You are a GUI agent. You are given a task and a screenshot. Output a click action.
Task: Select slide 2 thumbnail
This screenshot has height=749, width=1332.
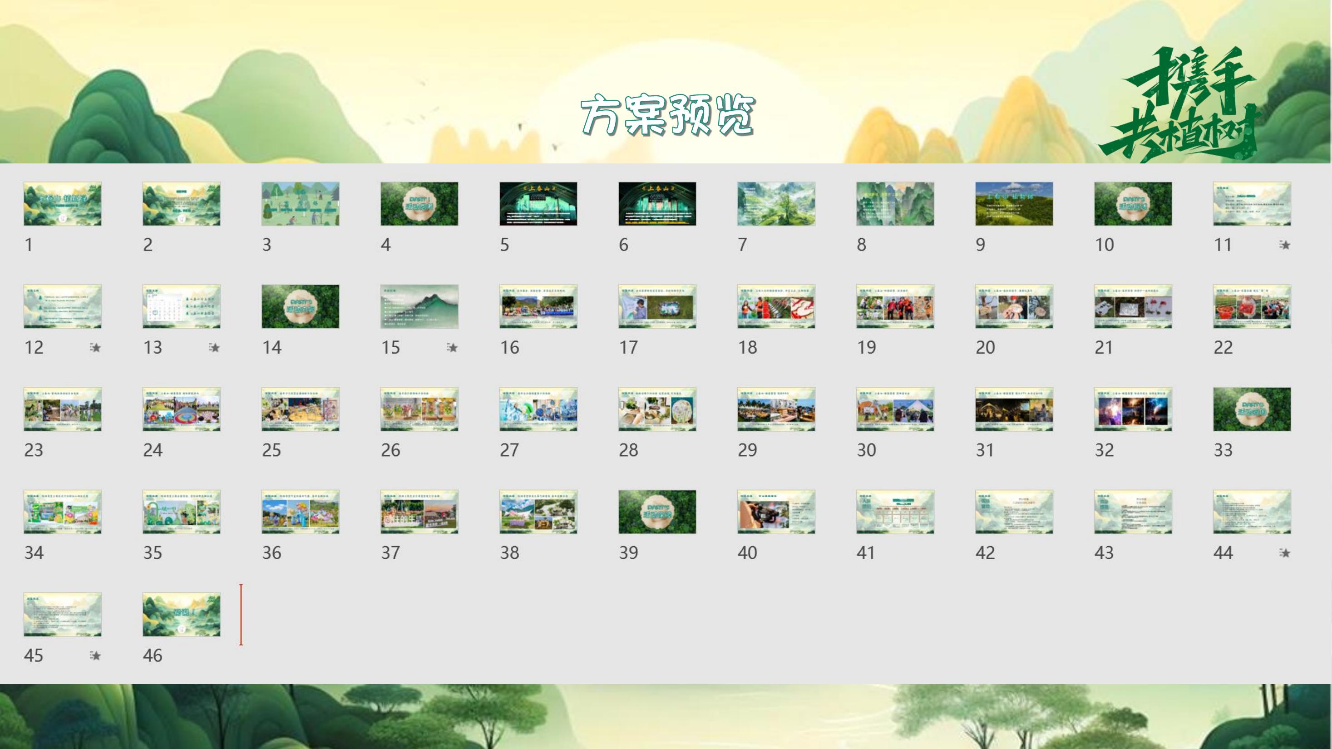coord(182,204)
